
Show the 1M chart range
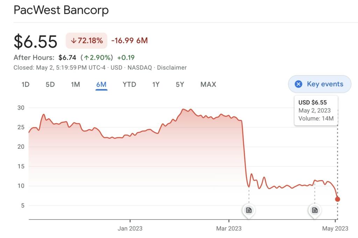click(76, 84)
